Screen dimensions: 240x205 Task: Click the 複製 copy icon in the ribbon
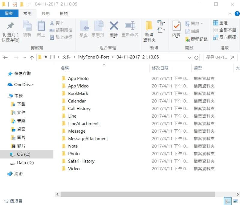[x=27, y=26]
